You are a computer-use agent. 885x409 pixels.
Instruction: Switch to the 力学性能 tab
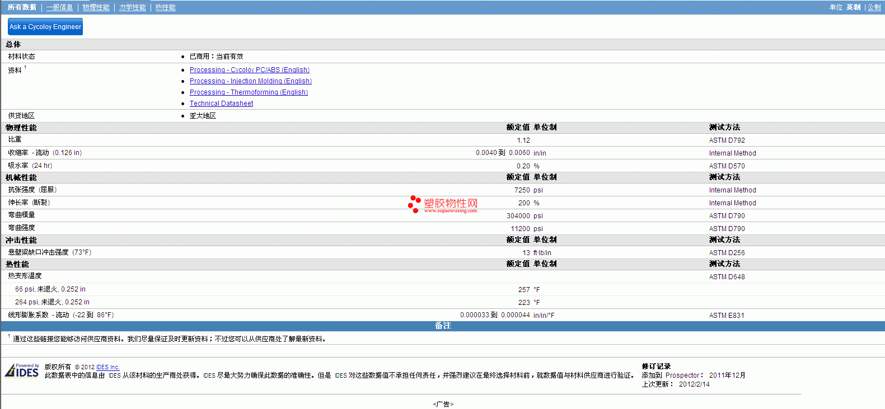132,7
